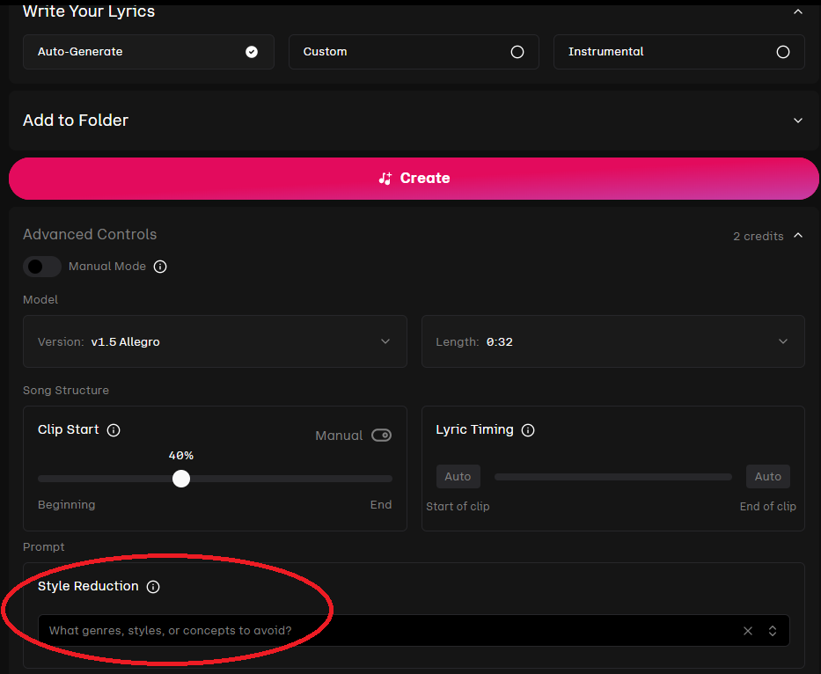Screen dimensions: 821x674
Task: Click the music note icon on Create
Action: coord(385,178)
